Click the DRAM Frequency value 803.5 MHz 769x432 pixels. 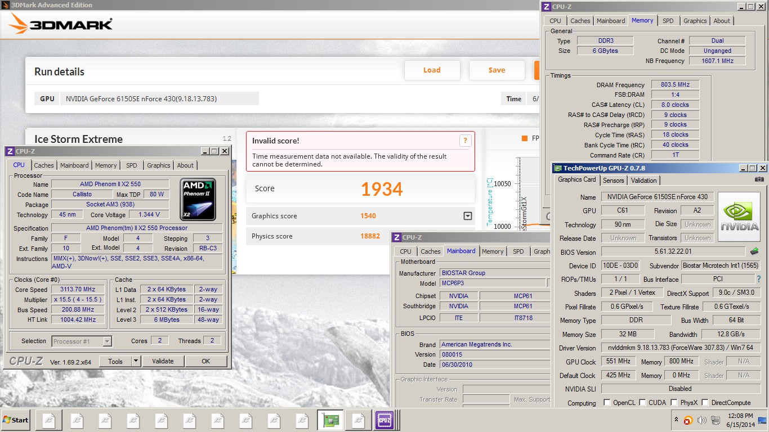(x=675, y=84)
